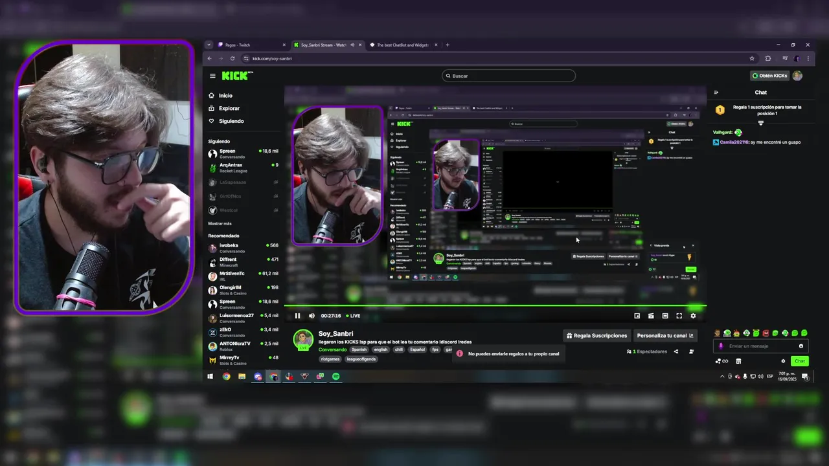
Task: Toggle the third player view-mode icon
Action: tap(665, 316)
